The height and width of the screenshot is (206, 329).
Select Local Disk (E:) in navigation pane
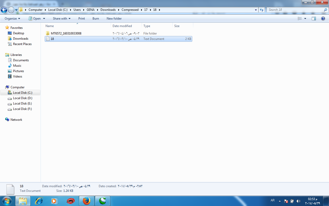point(22,104)
